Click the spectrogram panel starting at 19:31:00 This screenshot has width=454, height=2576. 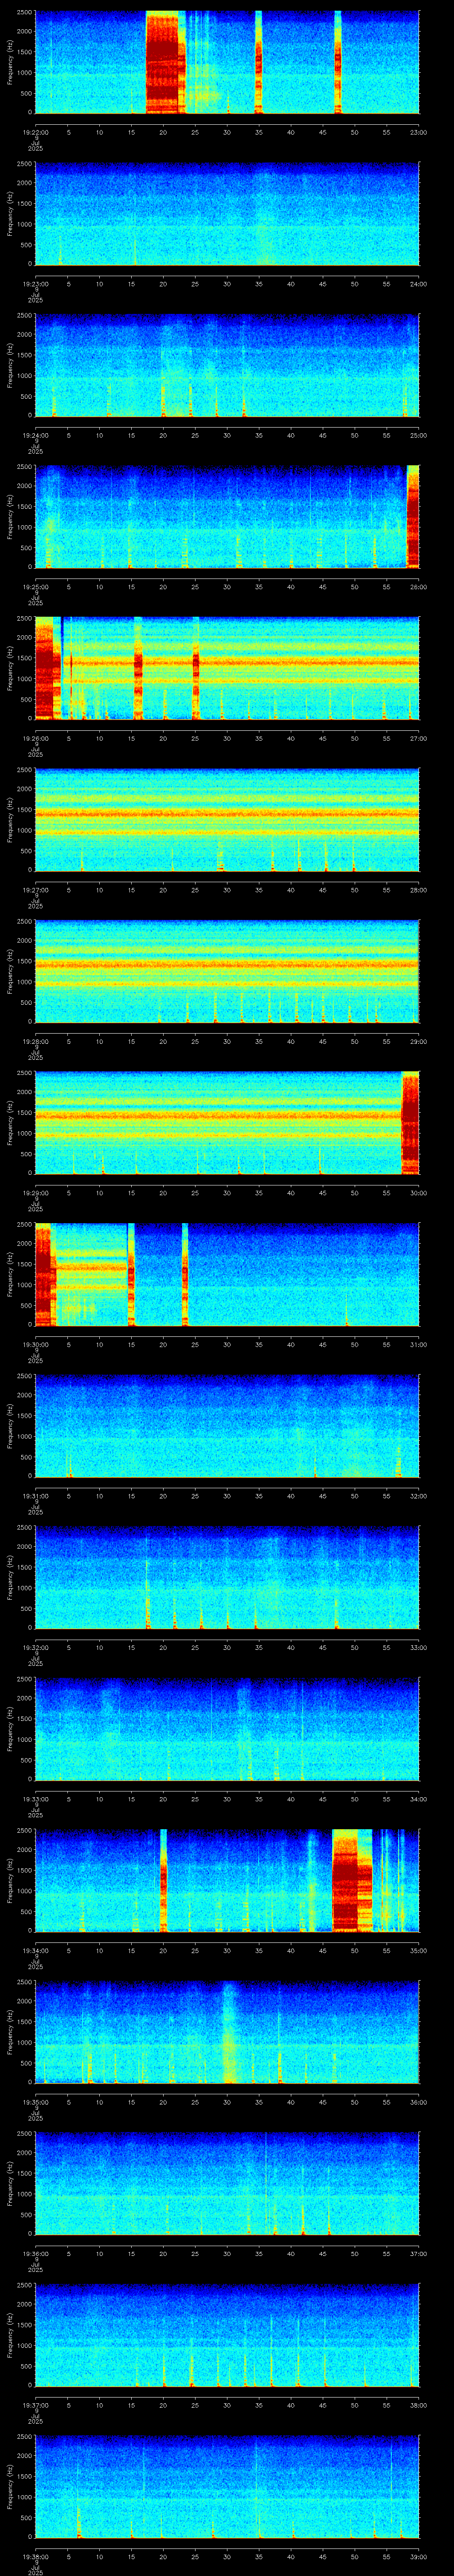coord(227,1426)
